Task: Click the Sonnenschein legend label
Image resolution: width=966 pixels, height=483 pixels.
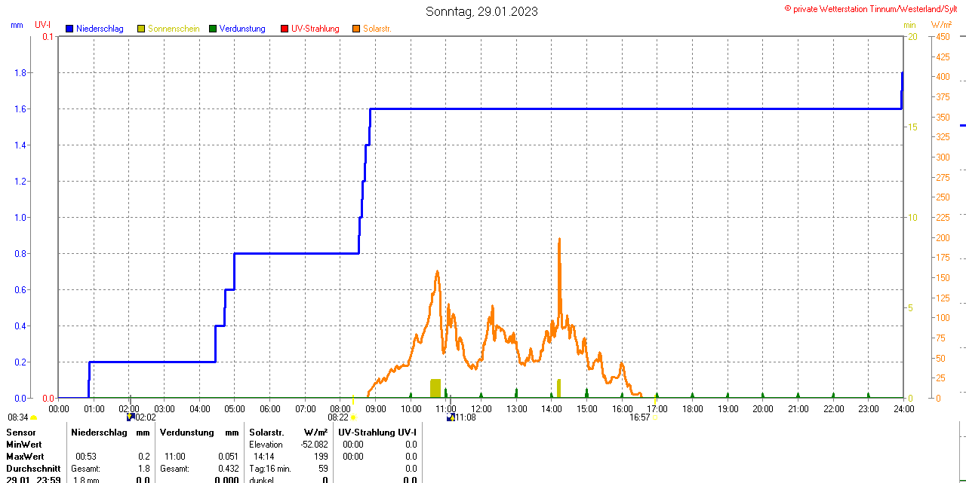Action: 174,29
